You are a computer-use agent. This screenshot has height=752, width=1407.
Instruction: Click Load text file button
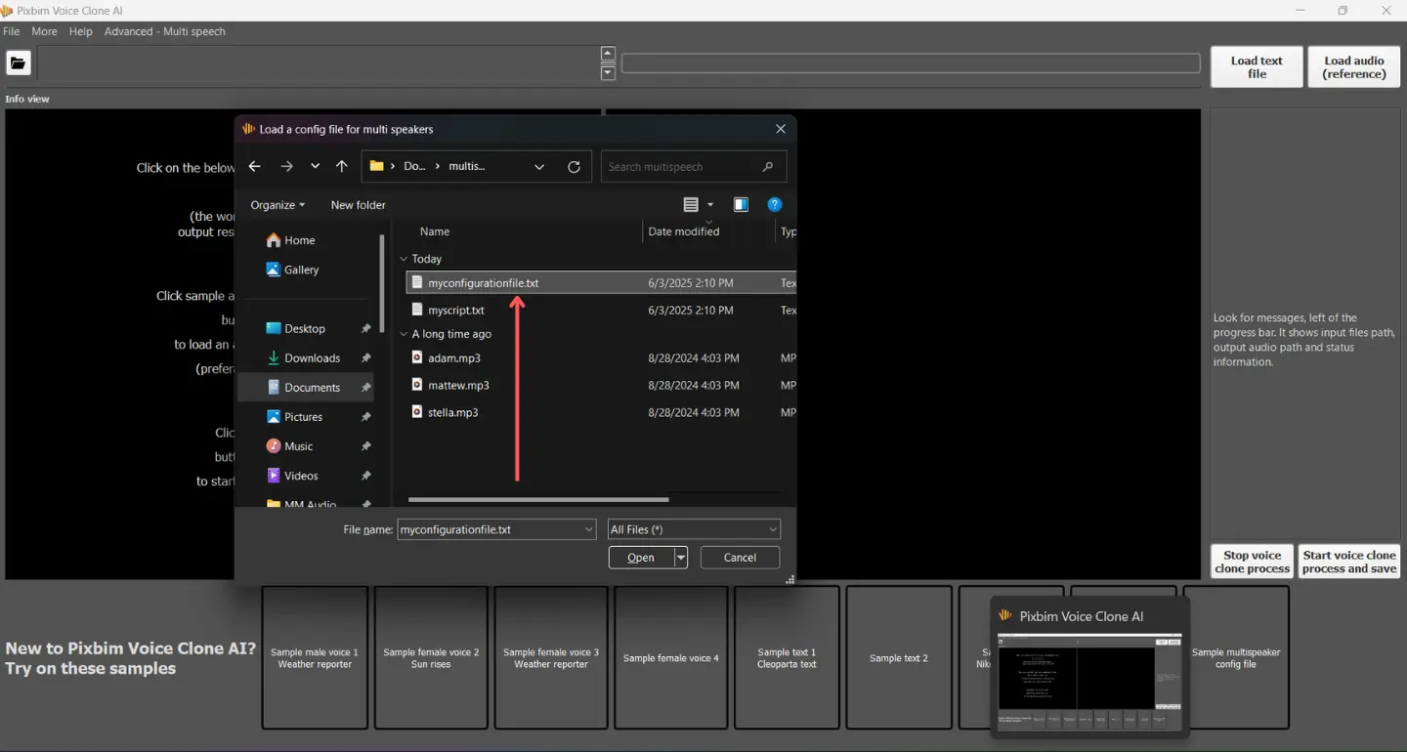1257,67
